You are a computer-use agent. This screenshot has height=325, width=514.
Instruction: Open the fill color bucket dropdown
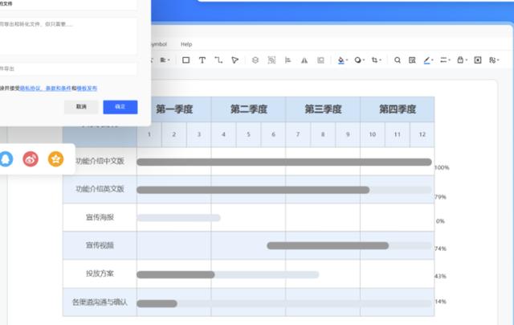pos(343,60)
